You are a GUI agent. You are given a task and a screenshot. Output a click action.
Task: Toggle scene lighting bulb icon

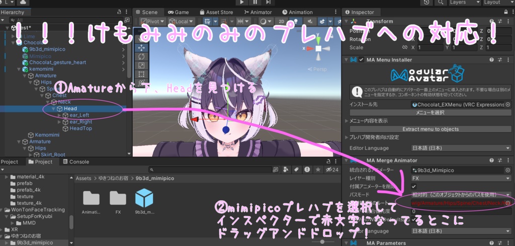coord(296,21)
